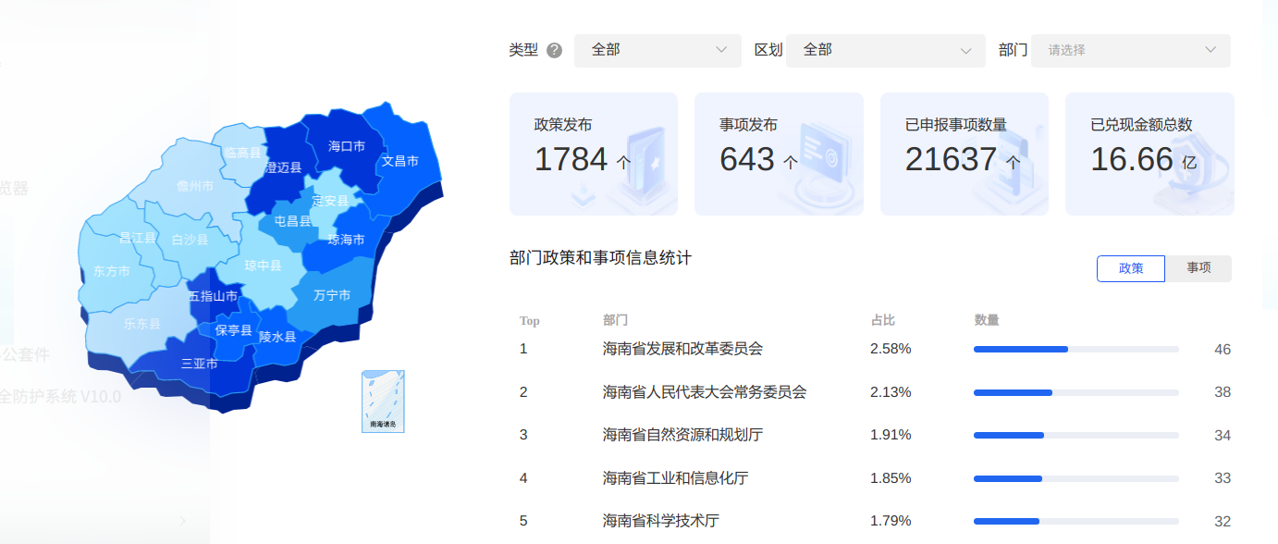Select 昌江县 on the map
The width and height of the screenshot is (1278, 544).
138,239
